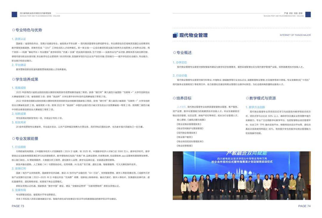Screen dimensions: 322x218
Task: Click the subheading 3. 发展布局
Action: tap(19, 190)
